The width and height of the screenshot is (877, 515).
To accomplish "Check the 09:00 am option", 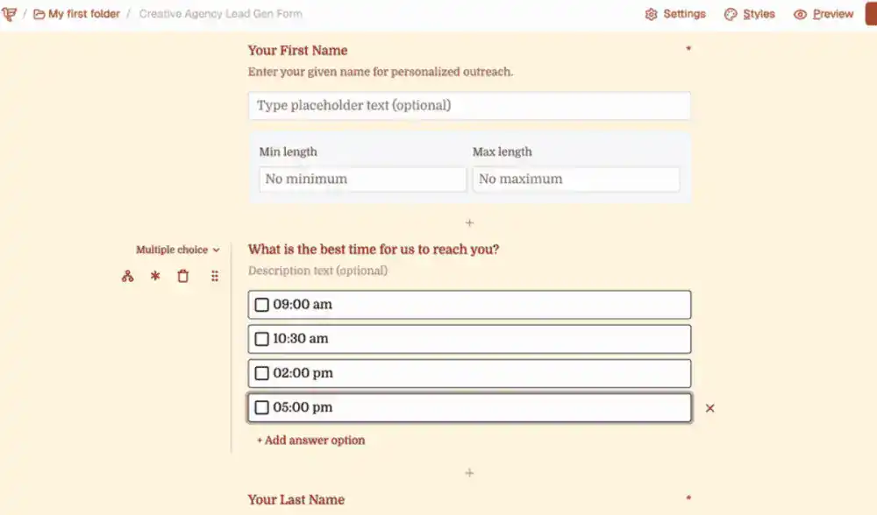I will click(261, 305).
